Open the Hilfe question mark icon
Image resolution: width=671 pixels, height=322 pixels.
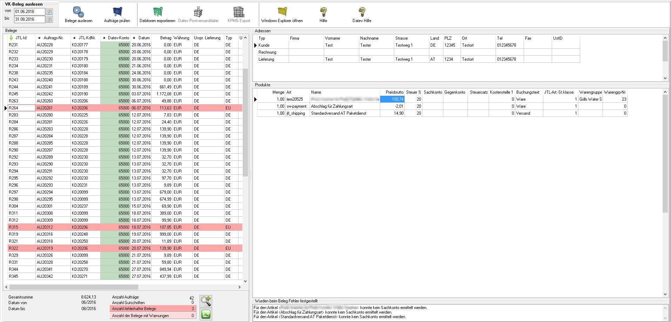323,12
